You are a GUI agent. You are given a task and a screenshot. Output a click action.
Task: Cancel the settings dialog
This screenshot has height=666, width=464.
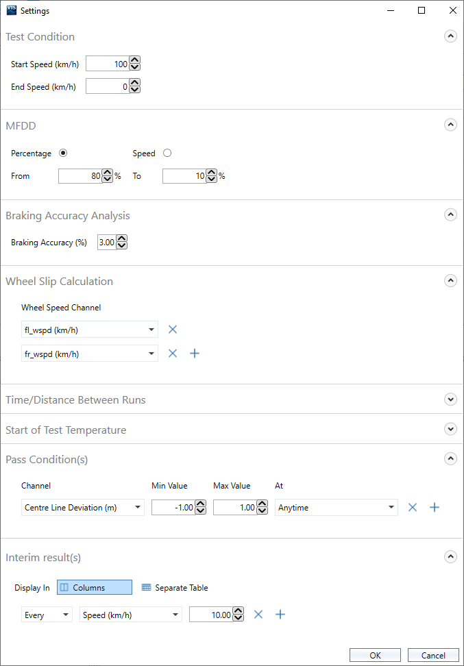click(432, 655)
